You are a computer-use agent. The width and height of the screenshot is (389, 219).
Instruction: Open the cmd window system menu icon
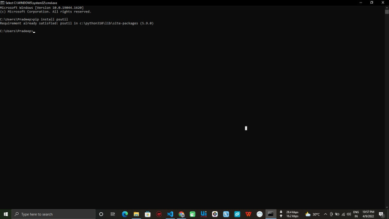pyautogui.click(x=3, y=3)
